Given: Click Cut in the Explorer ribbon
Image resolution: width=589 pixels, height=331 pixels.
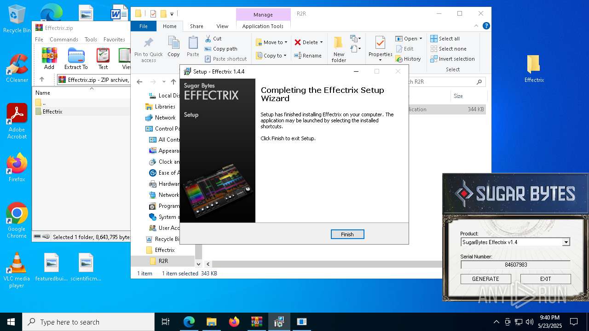Looking at the screenshot, I should (214, 39).
